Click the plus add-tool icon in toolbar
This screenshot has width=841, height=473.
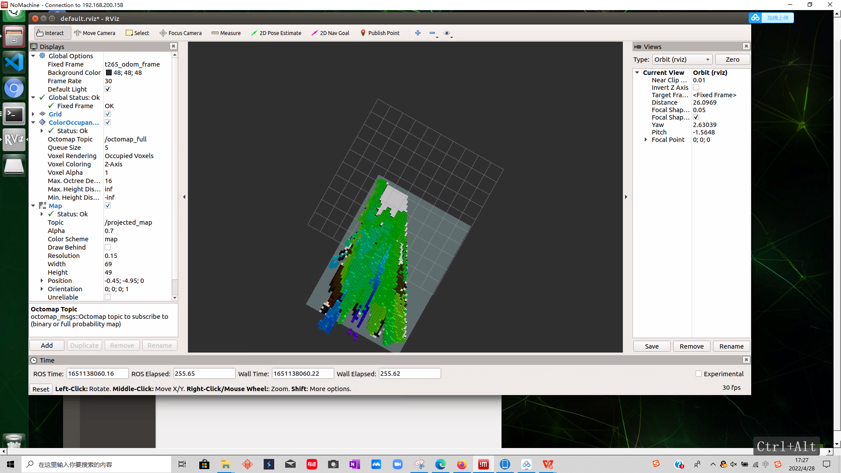tap(418, 33)
